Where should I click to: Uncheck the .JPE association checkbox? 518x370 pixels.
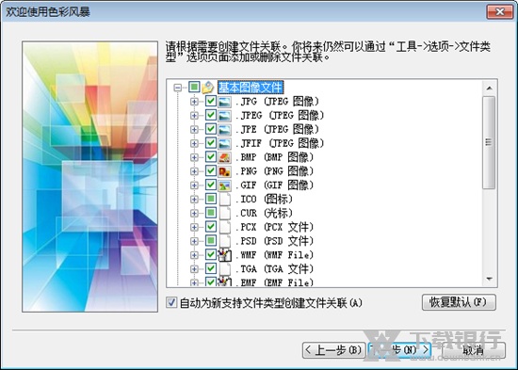coord(211,129)
